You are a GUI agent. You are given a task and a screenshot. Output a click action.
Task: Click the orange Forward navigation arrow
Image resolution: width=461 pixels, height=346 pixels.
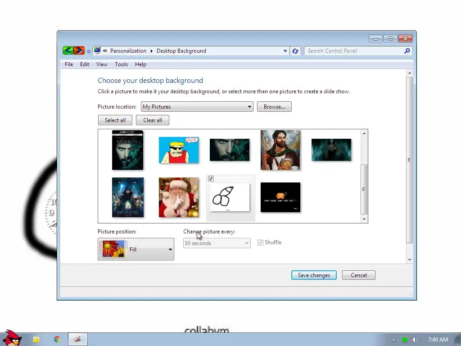coord(79,50)
